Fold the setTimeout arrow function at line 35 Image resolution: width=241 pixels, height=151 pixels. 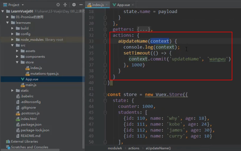(x=105, y=53)
